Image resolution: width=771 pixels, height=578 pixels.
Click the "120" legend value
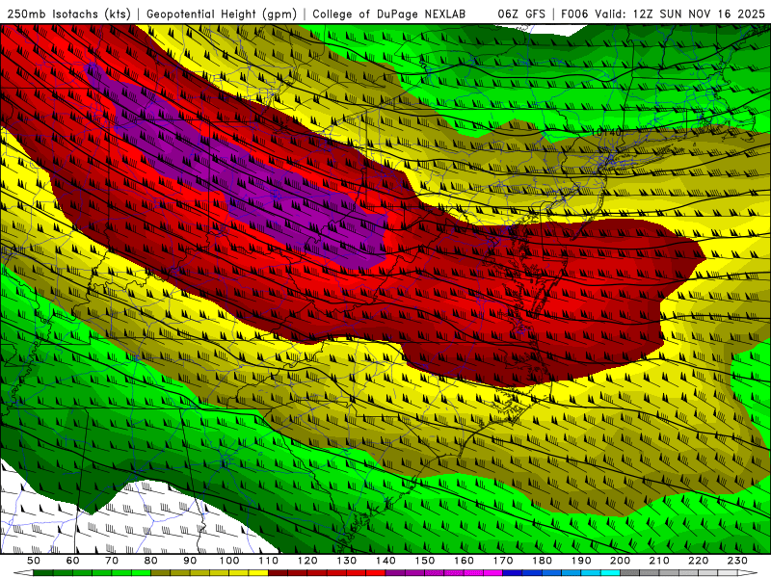coord(307,561)
